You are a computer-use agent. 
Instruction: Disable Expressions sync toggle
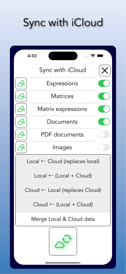104,83
